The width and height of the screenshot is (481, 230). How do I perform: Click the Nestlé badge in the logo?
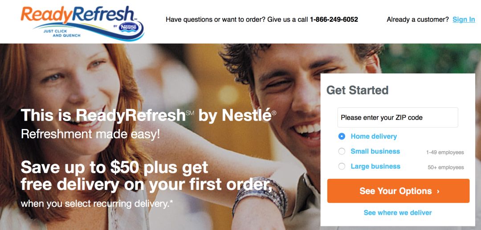(129, 27)
